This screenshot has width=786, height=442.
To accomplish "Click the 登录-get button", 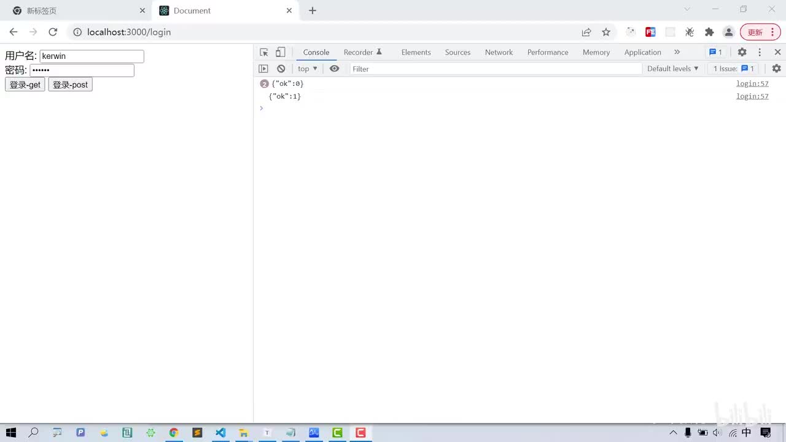I will click(25, 85).
